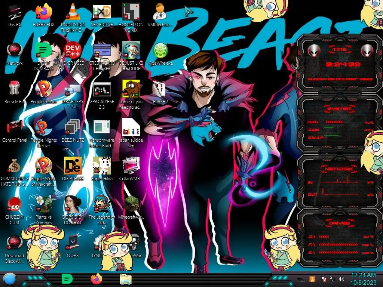The image size is (383, 287).
Task: Open the Dev C++ shortcut NEVER USED!
Action: click(x=73, y=54)
